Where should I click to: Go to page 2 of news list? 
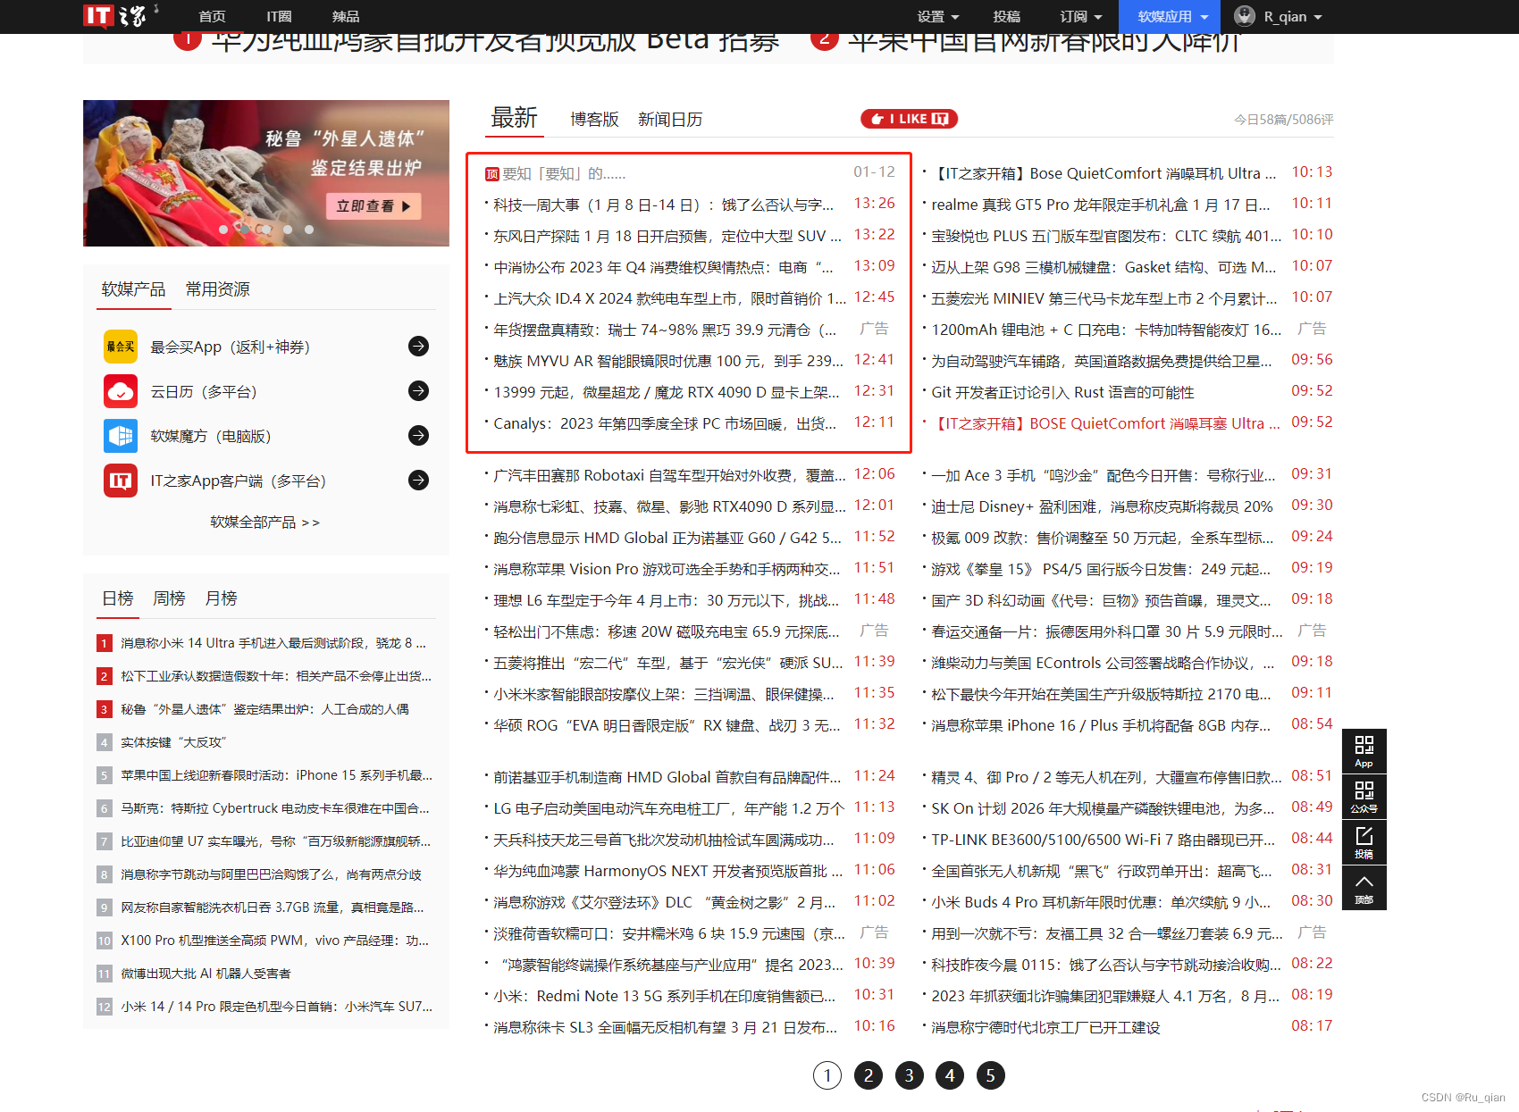869,1075
